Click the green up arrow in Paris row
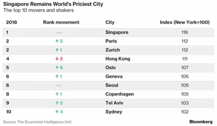Screen dimensions: 217x126 click(x=57, y=41)
